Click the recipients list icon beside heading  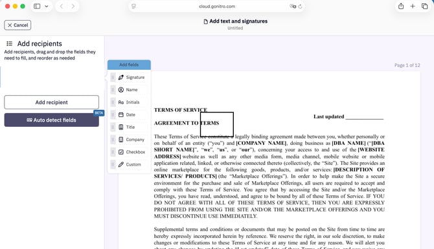point(10,44)
